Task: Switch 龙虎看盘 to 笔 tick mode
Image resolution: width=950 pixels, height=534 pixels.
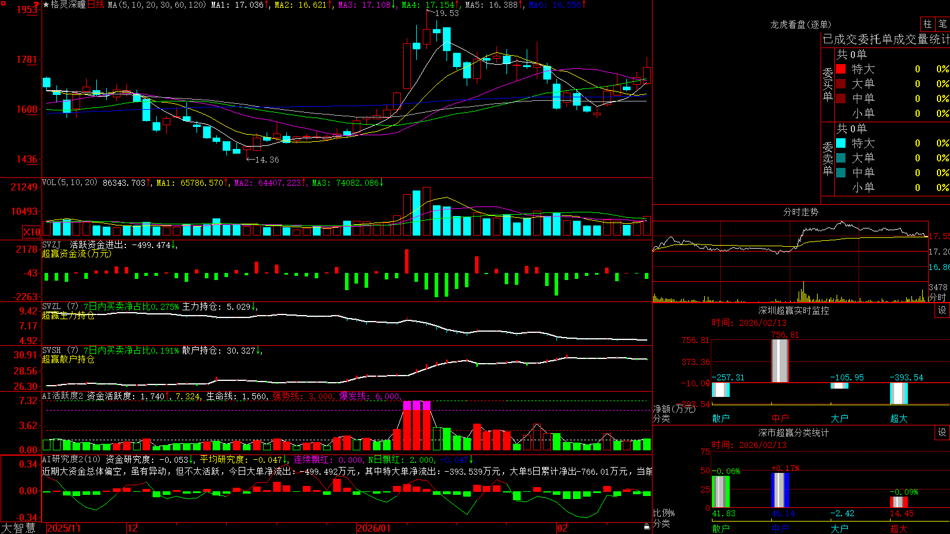Action: (942, 24)
